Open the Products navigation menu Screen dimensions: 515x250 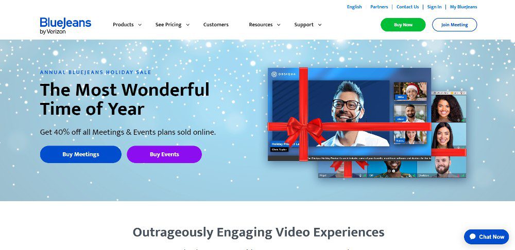tap(123, 25)
